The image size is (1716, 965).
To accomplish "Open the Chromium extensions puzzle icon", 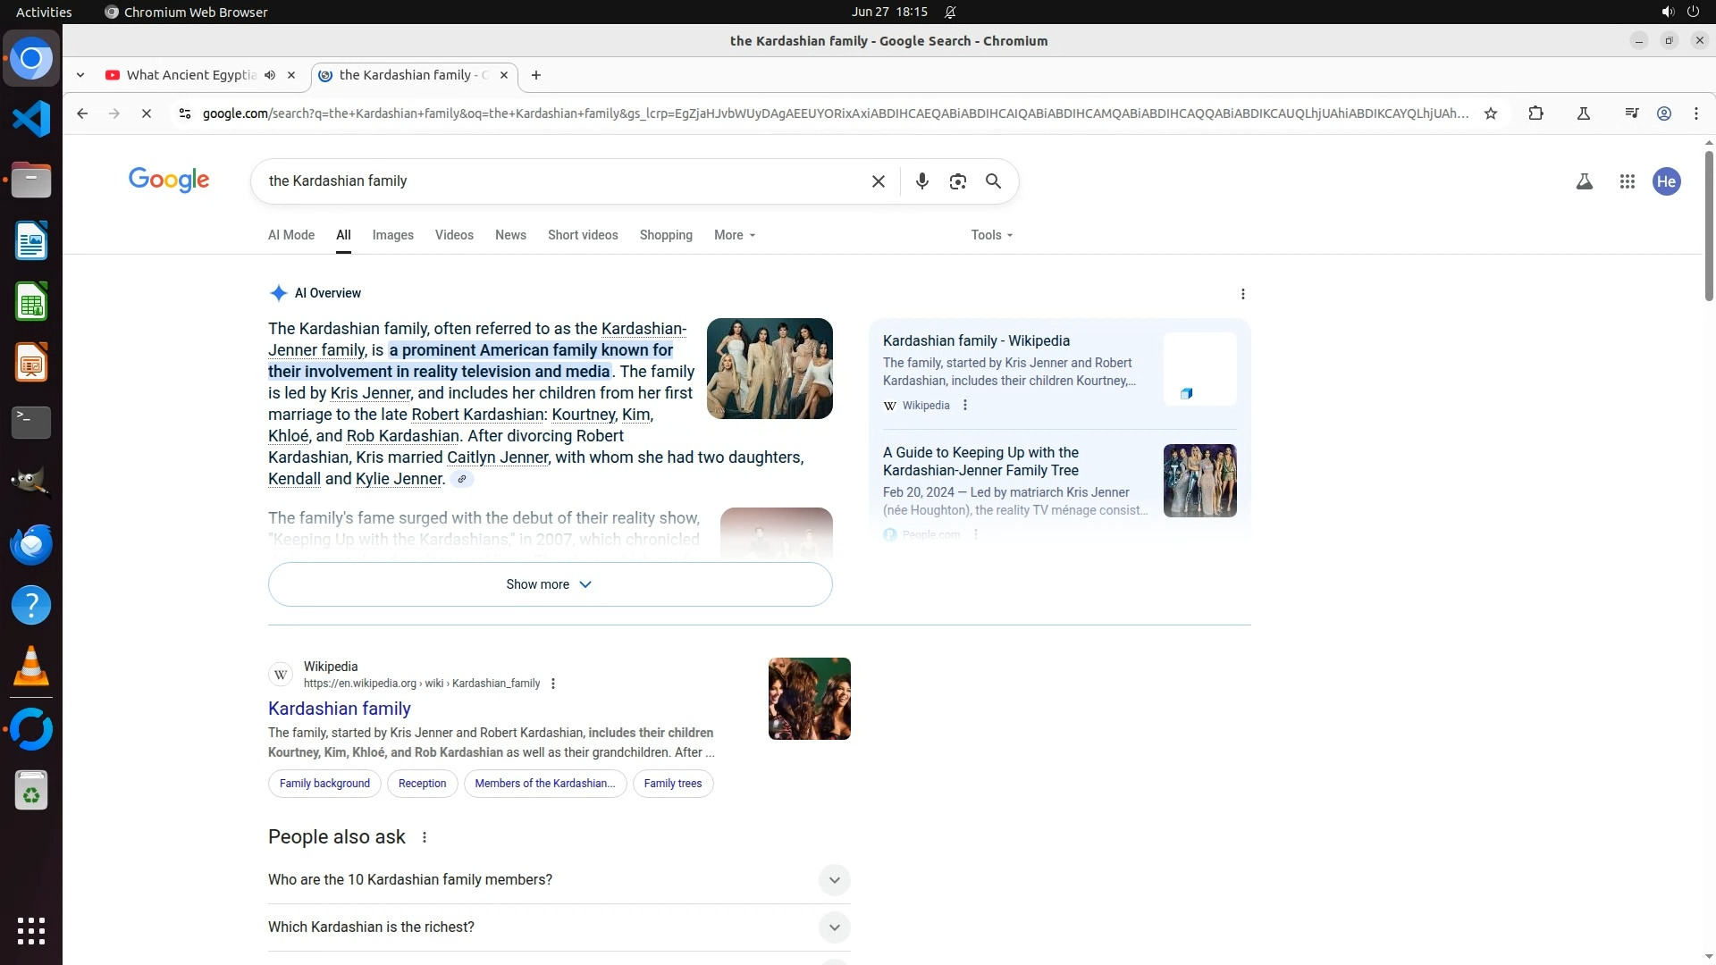I will coord(1535,113).
